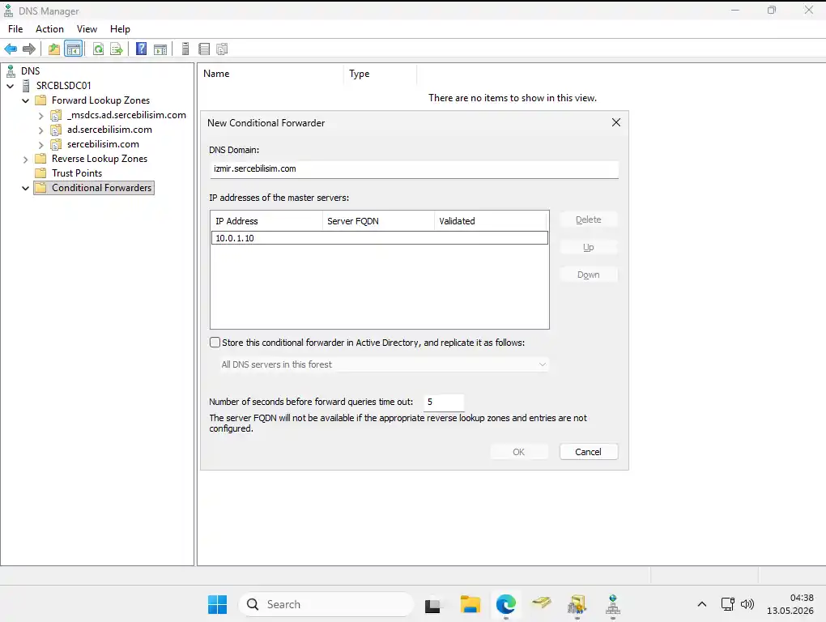Click the Delete button beside IP list
The image size is (826, 622).
click(x=589, y=219)
